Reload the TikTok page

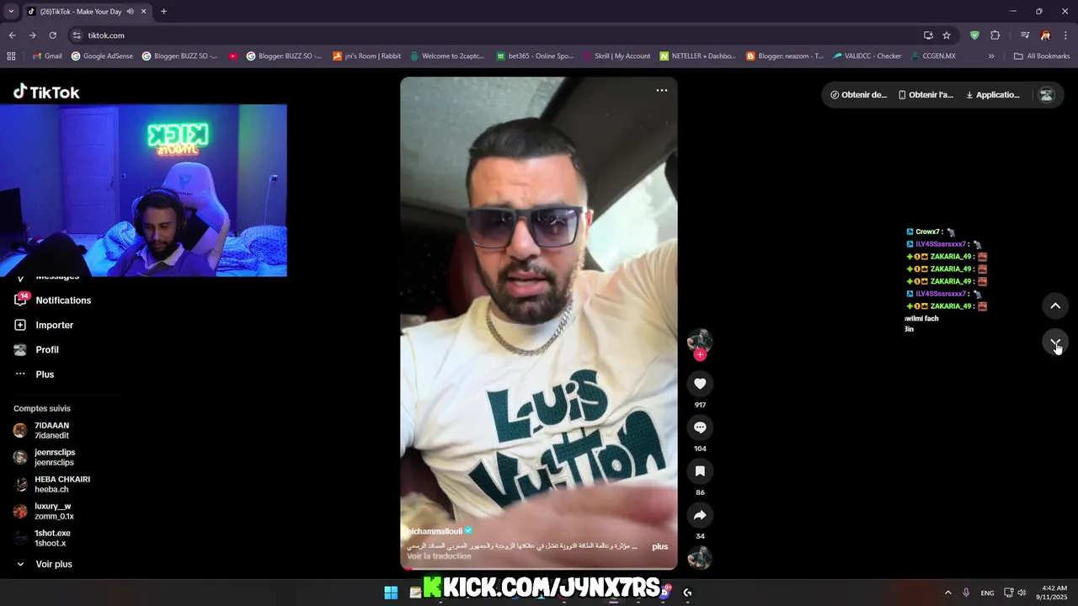pos(52,35)
